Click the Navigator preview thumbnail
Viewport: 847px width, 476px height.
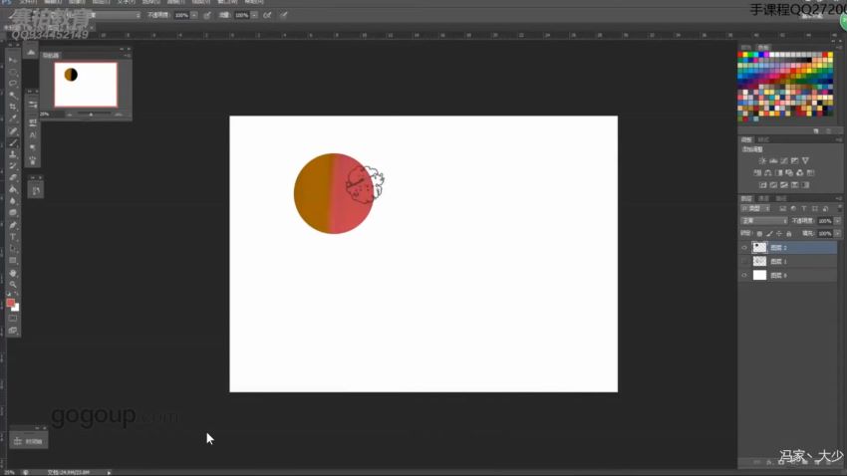pyautogui.click(x=86, y=85)
